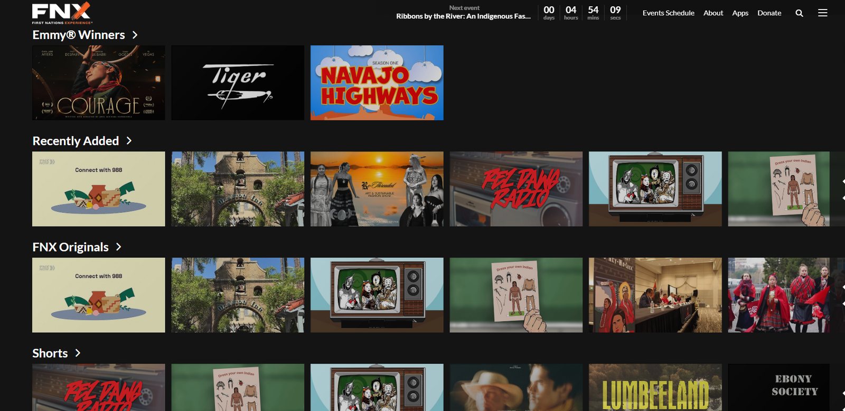Open the FNX Originals section heading

tap(70, 247)
